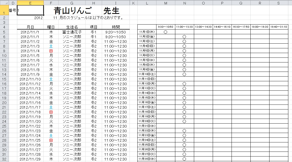Select the row 10 header
This screenshot has height=162, width=292.
[4, 56]
